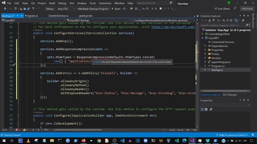257x144 pixels.
Task: Click the editor horizontal scrollbar thumb
Action: tap(78, 130)
